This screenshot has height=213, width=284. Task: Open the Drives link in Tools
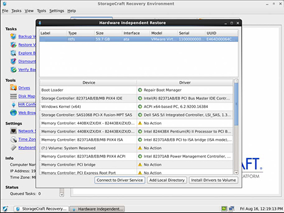(24, 88)
